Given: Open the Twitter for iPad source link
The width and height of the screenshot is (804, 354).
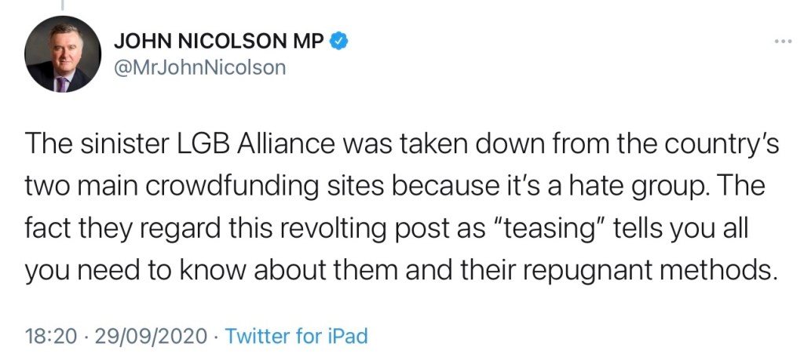Looking at the screenshot, I should [296, 337].
